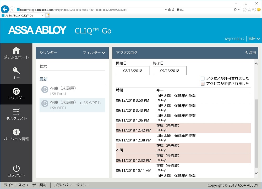The width and height of the screenshot is (262, 189).
Task: Click the browser forward arrow button
Action: point(12,9)
